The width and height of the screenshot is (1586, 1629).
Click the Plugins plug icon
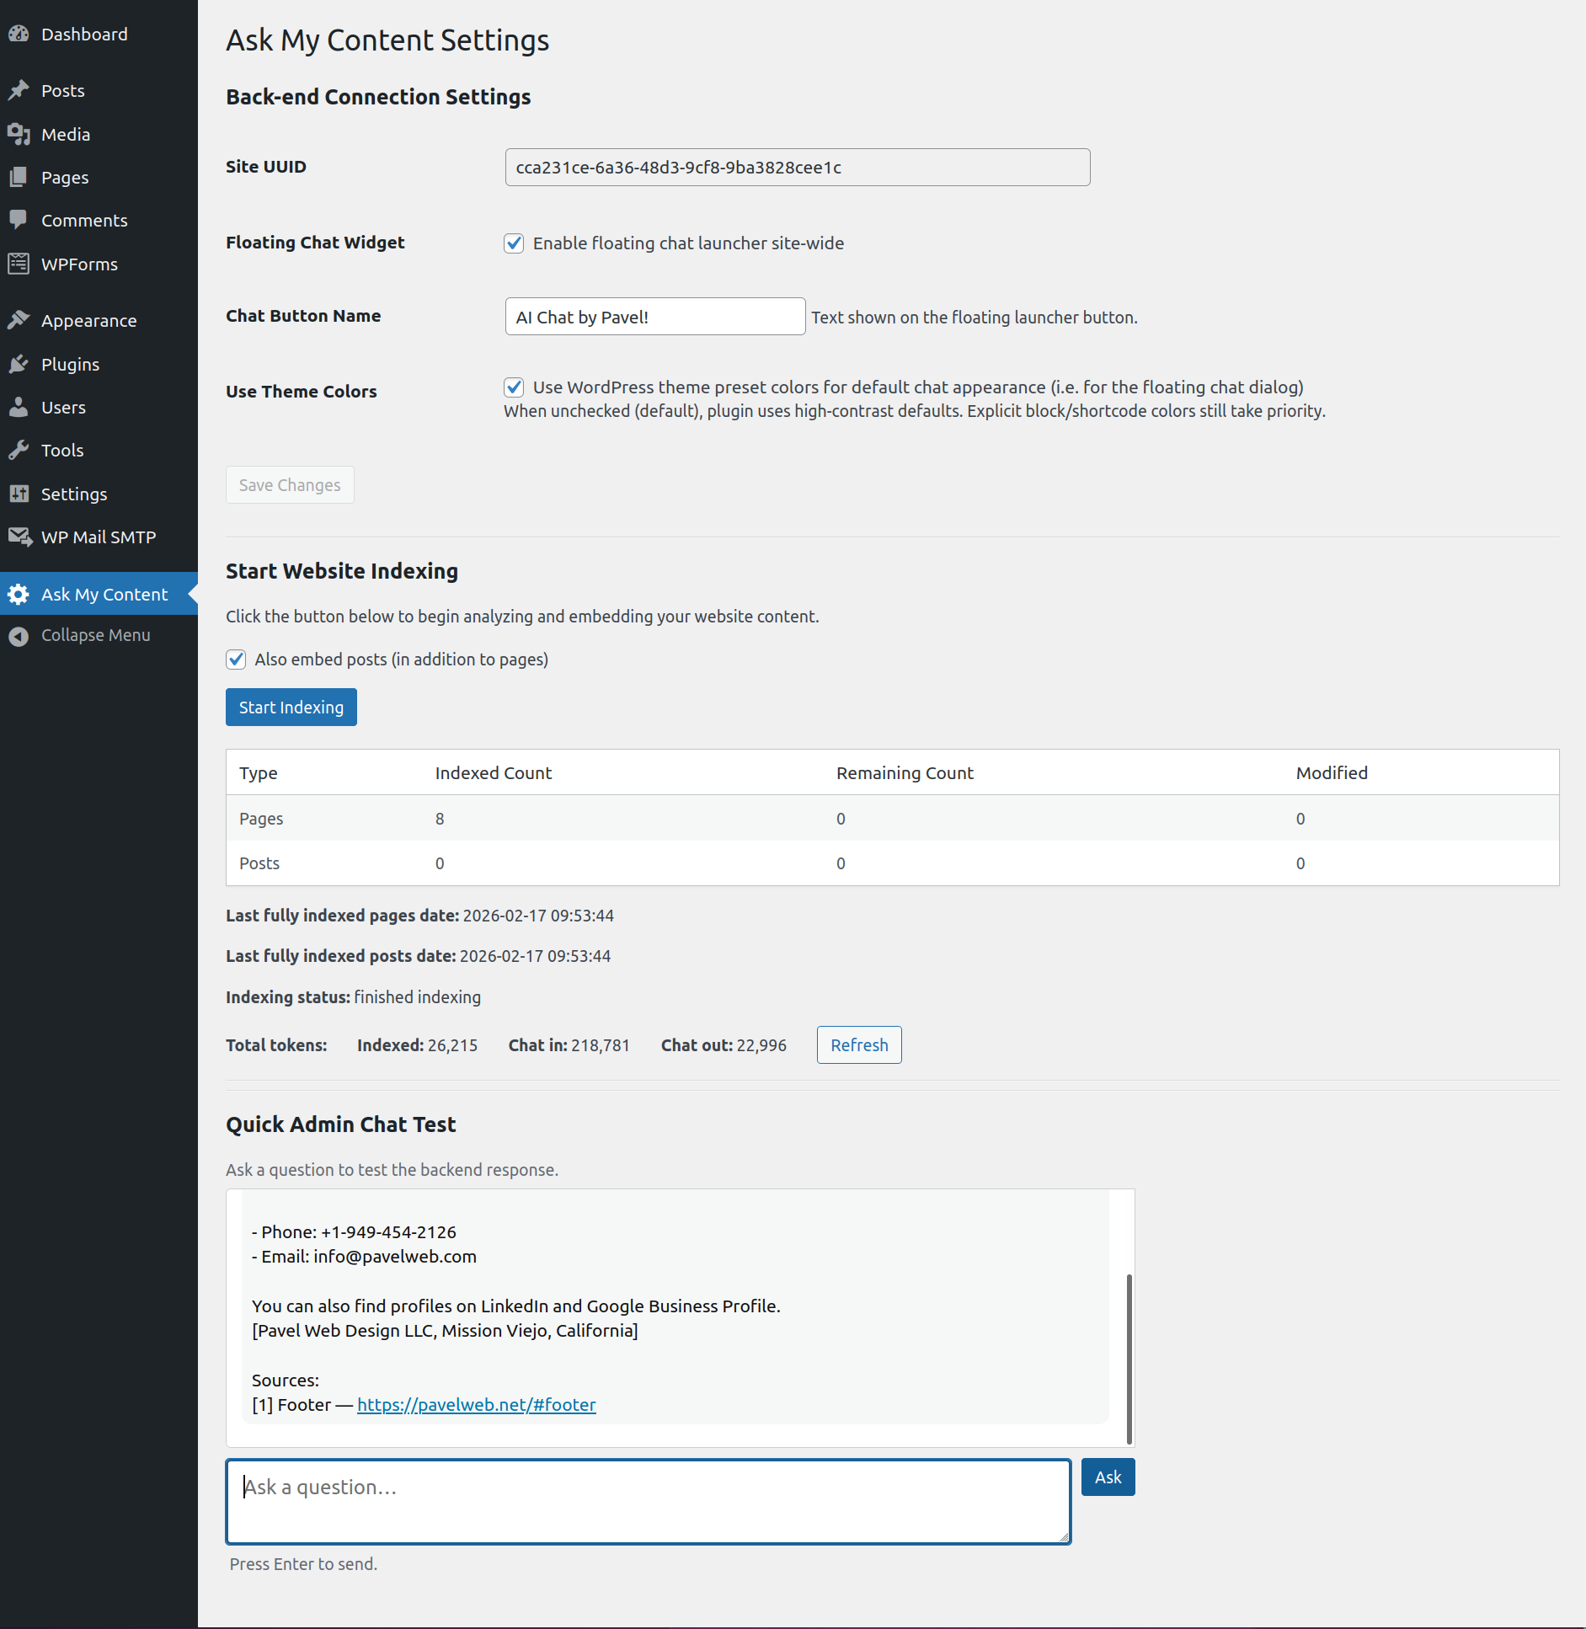[19, 365]
